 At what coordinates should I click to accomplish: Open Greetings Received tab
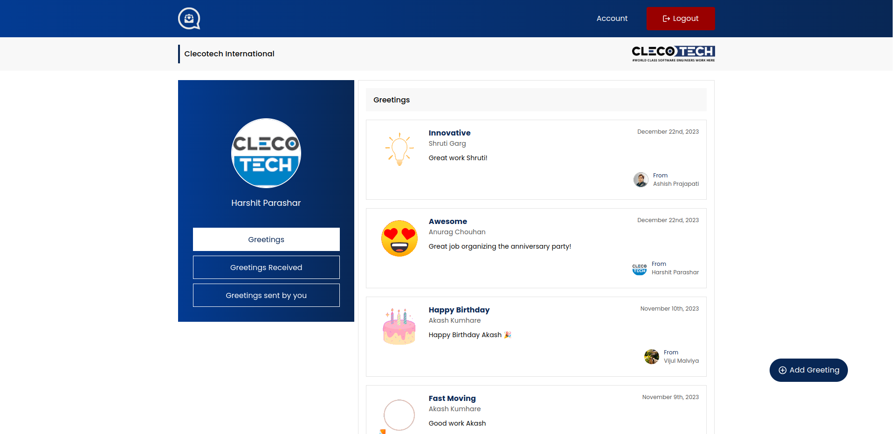click(266, 267)
